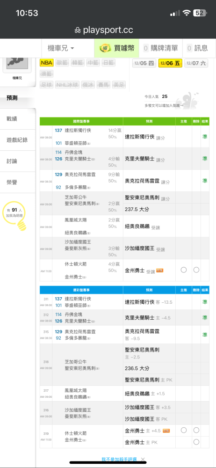Switch to the 中籃 league tab
The image size is (216, 468).
[x=93, y=63]
